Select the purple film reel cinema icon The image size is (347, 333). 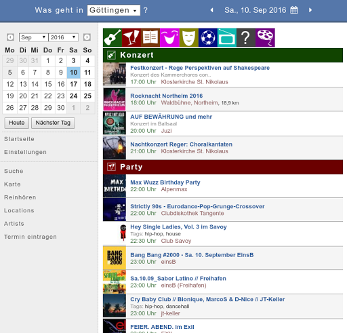coord(266,37)
